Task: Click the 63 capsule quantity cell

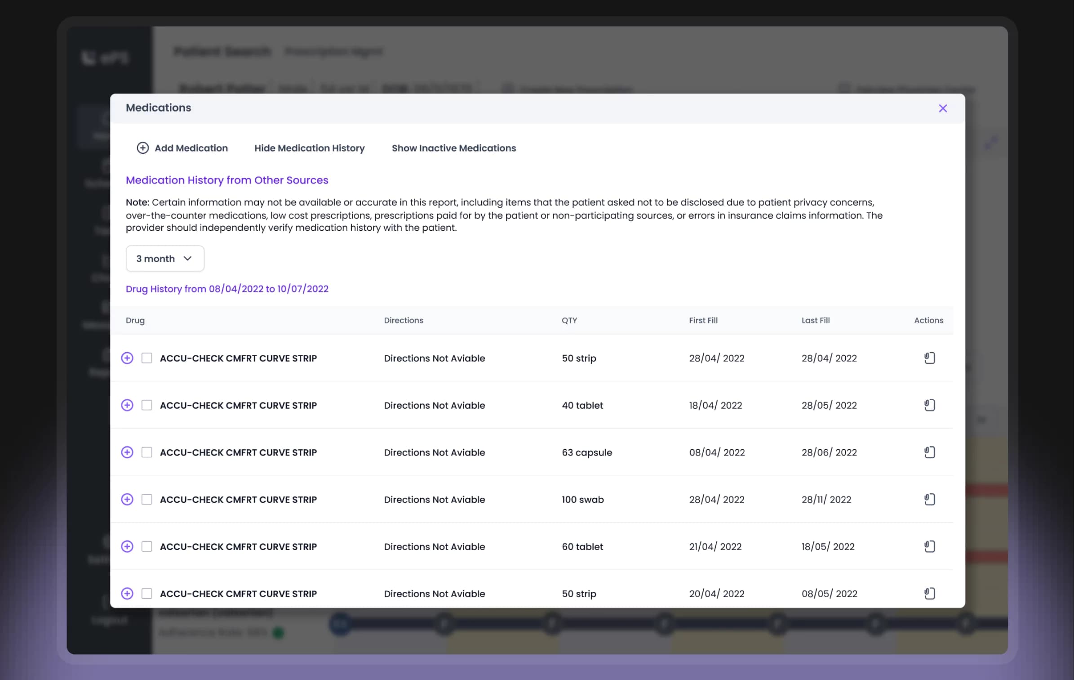Action: tap(587, 452)
